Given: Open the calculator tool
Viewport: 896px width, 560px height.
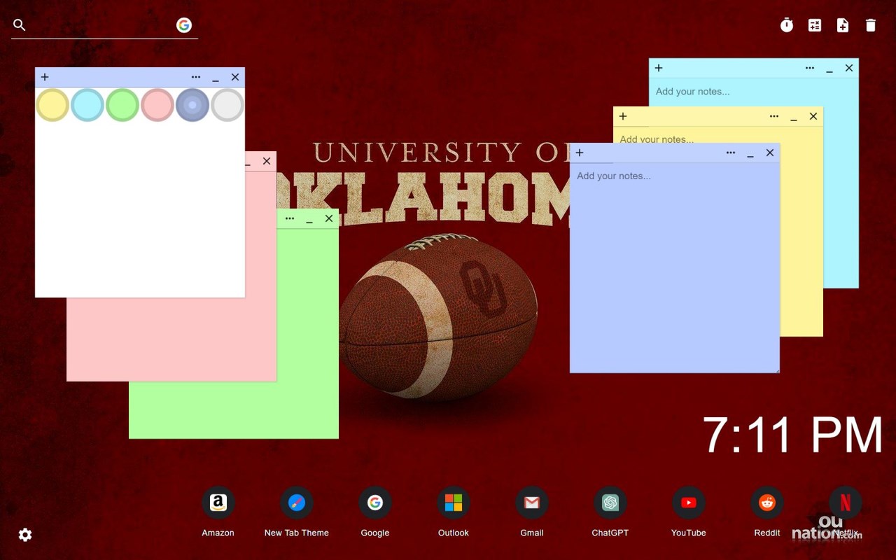Looking at the screenshot, I should tap(815, 25).
